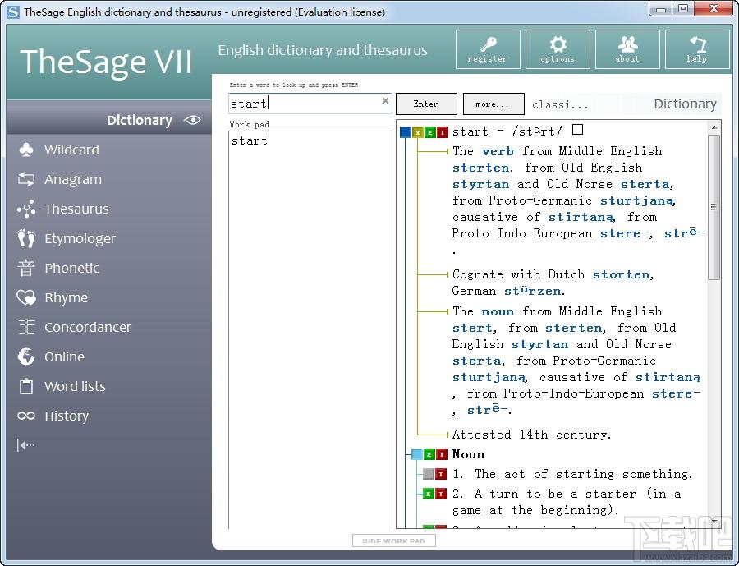
Task: Click the Online globe icon
Action: 26,357
